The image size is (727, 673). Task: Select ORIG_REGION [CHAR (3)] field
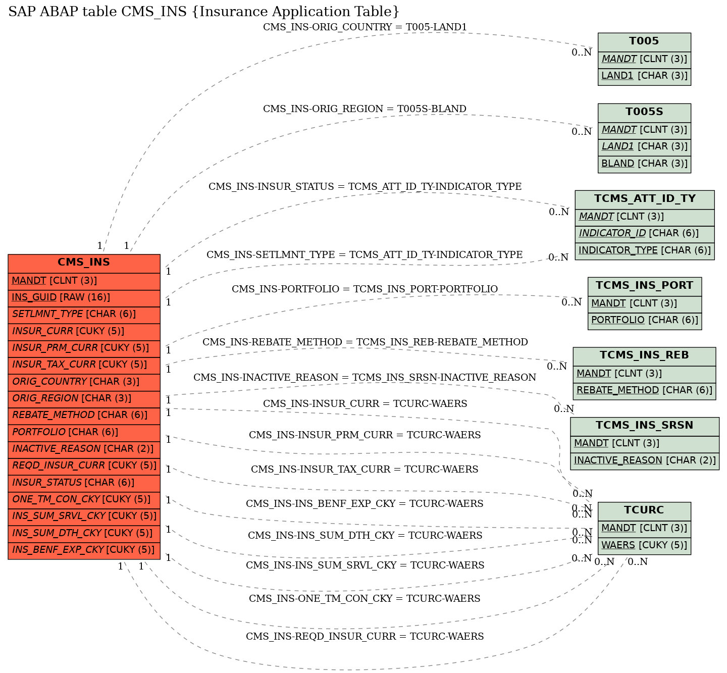coord(84,398)
